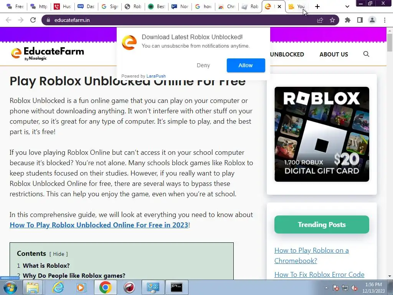Switch to the 'http' tab
Image resolution: width=393 pixels, height=295 pixels.
39,7
